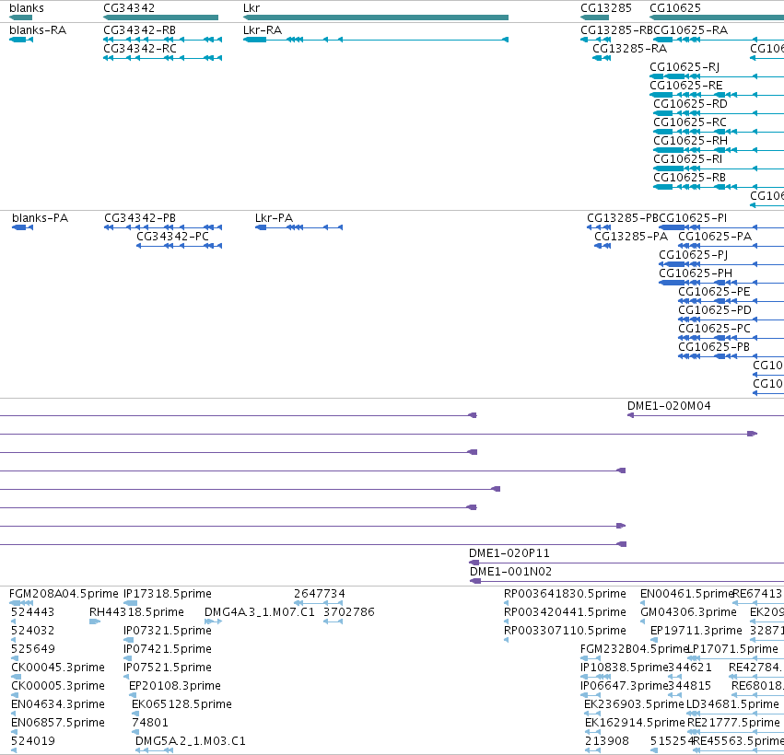Select the EK065128.5prime EST label
Screen dimensions: 784x755
(x=182, y=705)
